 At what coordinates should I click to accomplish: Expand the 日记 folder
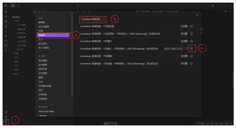(x=13, y=57)
